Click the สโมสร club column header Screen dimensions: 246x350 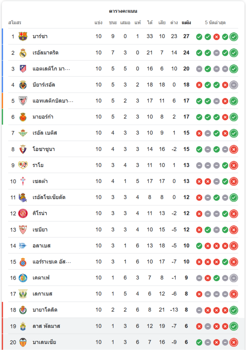coord(15,23)
